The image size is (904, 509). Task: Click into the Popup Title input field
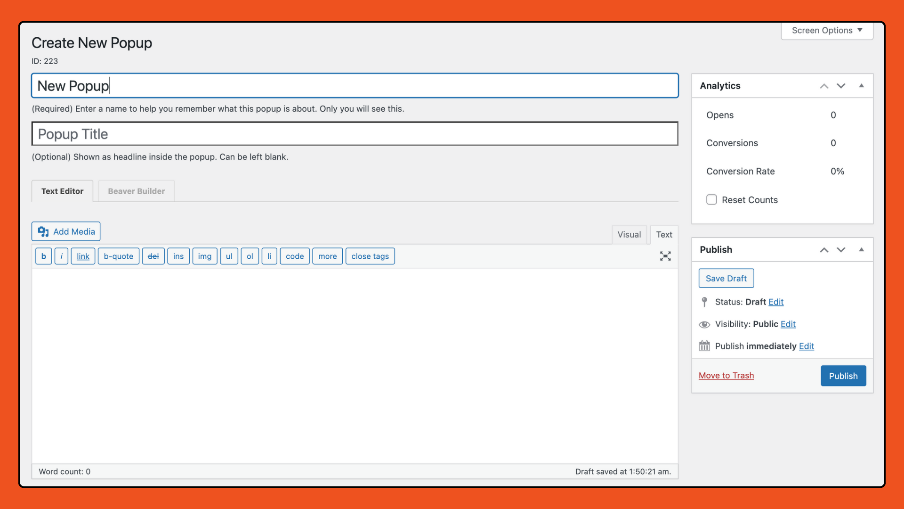tap(355, 134)
